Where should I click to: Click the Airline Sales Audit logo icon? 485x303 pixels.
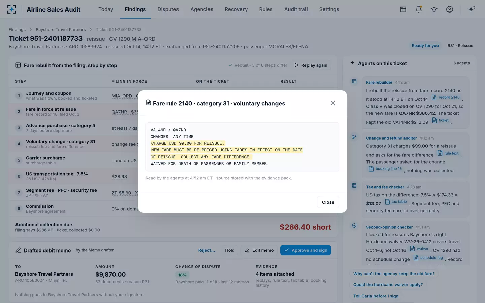[x=12, y=9]
